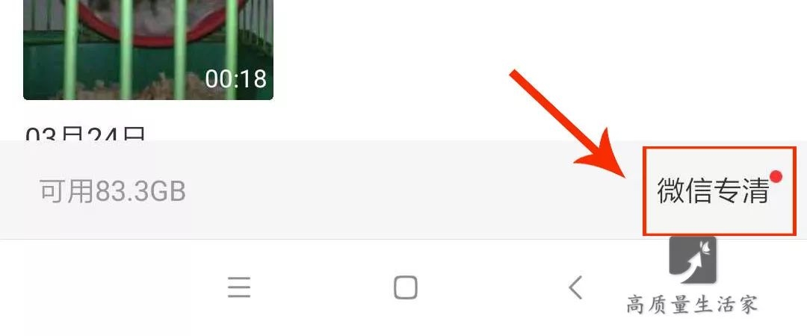807x336 pixels.
Task: Click the 可用83.3GB storage text
Action: [x=113, y=191]
